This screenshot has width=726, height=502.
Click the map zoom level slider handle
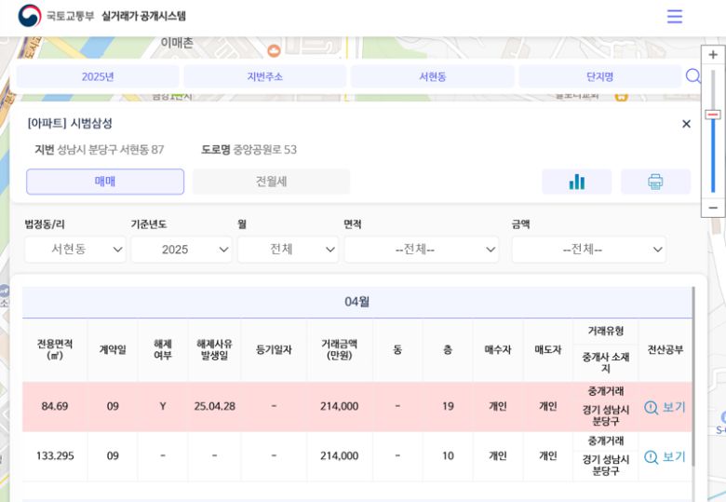[x=713, y=115]
